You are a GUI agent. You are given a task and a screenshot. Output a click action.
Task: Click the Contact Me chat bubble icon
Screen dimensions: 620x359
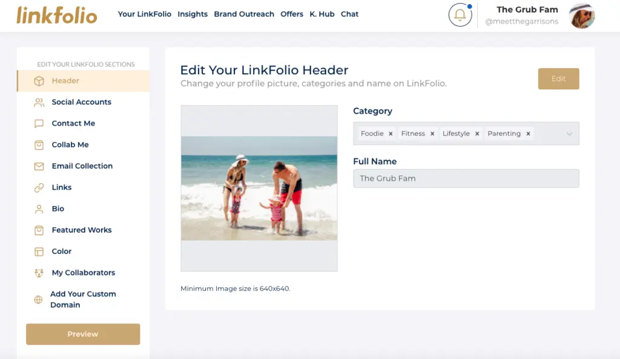39,123
